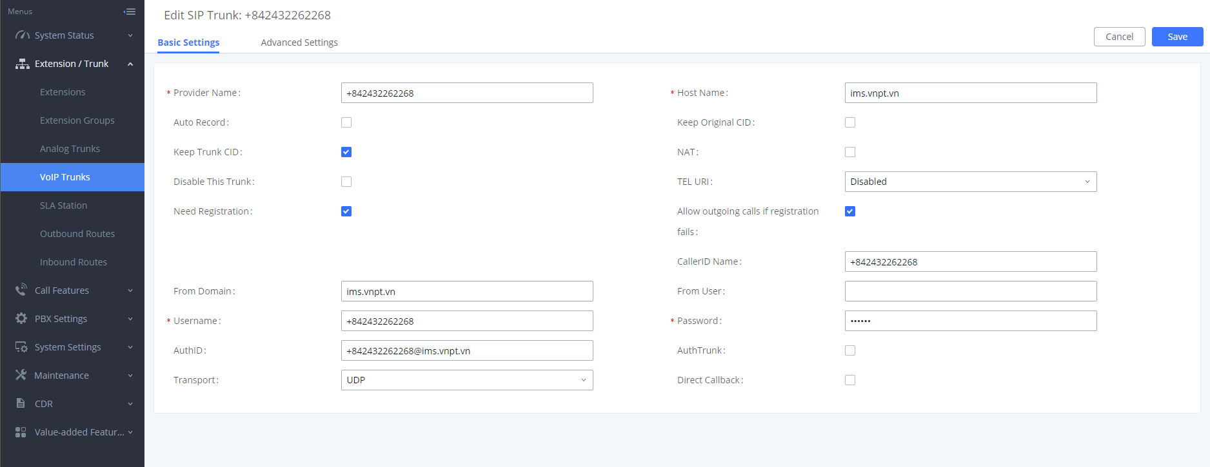Uncheck the Need Registration checkbox
The height and width of the screenshot is (467, 1210).
[x=346, y=211]
